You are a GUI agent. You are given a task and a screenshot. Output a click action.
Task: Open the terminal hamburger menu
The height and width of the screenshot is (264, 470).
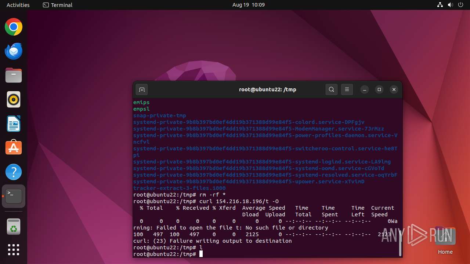[x=347, y=89]
